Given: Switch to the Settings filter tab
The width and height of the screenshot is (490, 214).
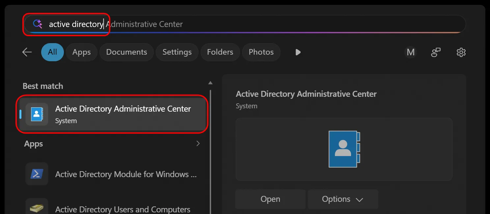Looking at the screenshot, I should (177, 52).
